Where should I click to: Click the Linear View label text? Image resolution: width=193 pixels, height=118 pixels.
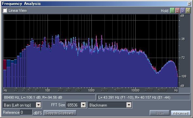pos(17,10)
